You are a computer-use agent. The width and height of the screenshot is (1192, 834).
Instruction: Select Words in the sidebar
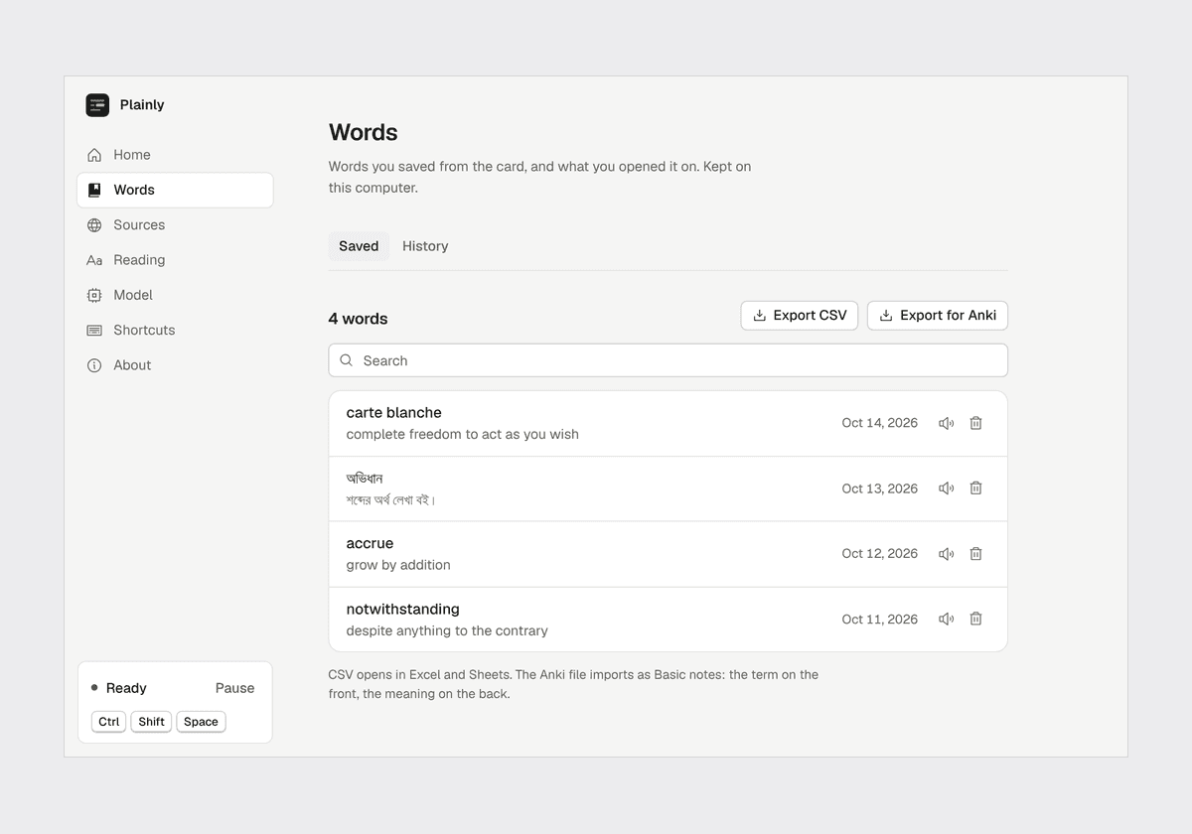coord(175,190)
